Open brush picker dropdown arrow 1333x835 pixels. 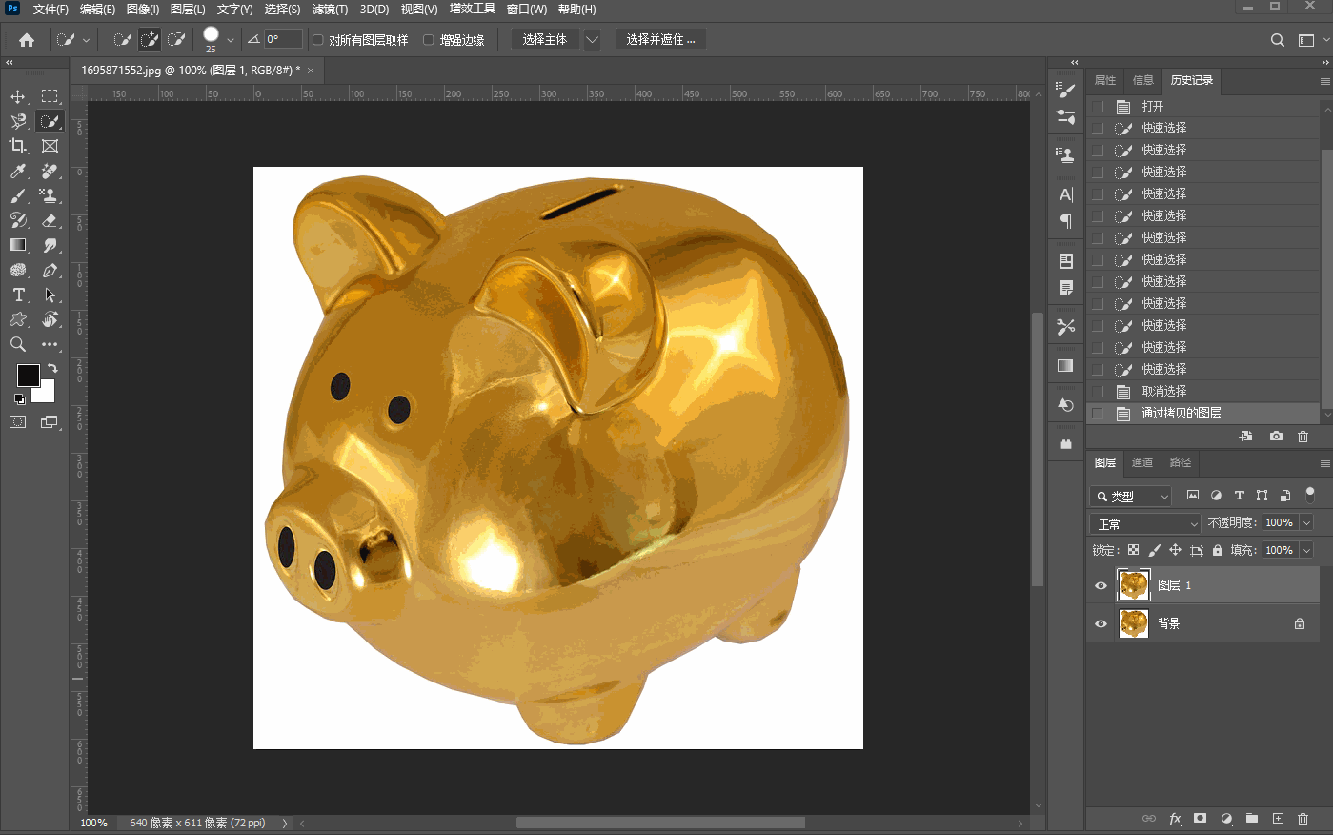(x=230, y=40)
